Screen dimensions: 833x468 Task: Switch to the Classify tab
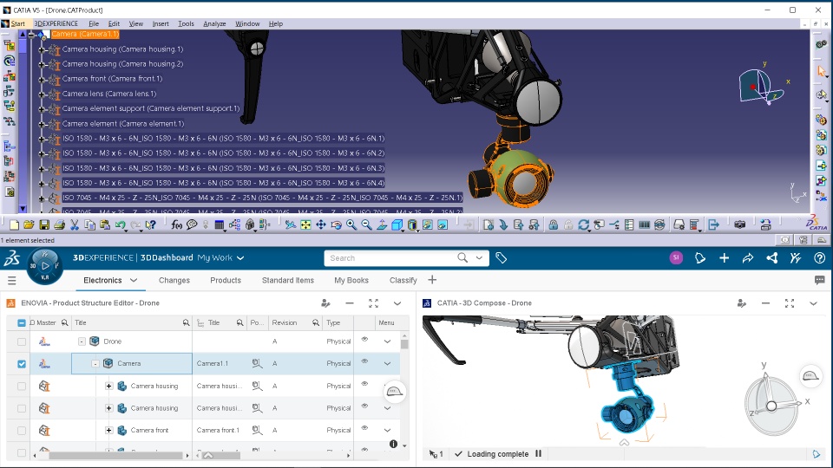pyautogui.click(x=403, y=280)
